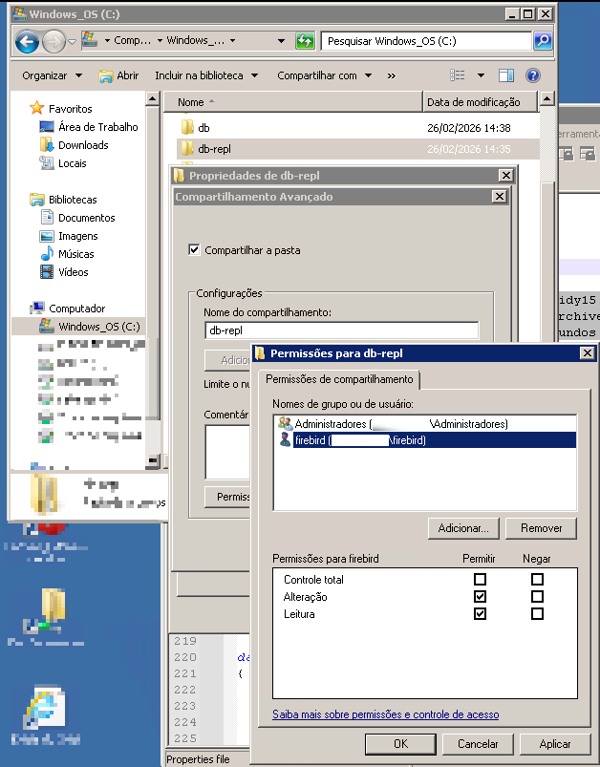The height and width of the screenshot is (767, 600).
Task: Click the Abrir toolbar button
Action: pyautogui.click(x=118, y=75)
